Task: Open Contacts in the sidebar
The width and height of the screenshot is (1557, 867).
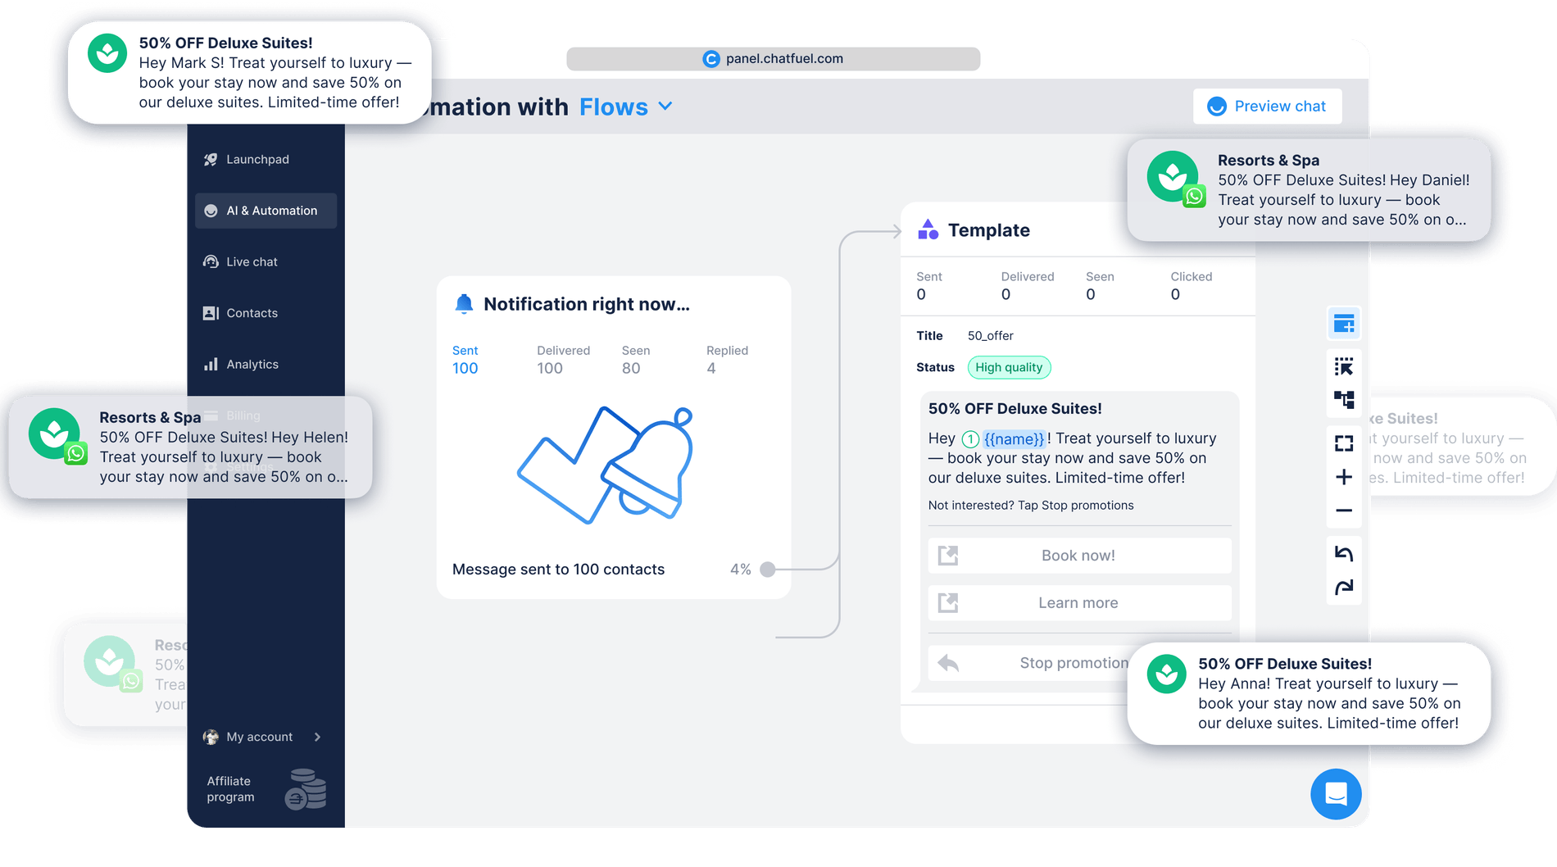Action: click(252, 313)
